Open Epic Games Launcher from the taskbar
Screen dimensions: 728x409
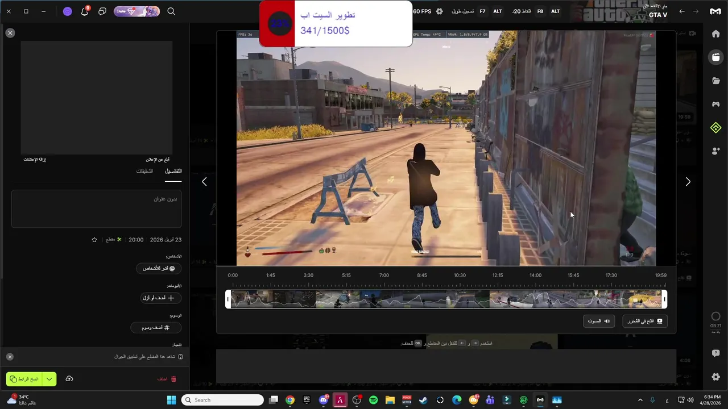coord(307,400)
